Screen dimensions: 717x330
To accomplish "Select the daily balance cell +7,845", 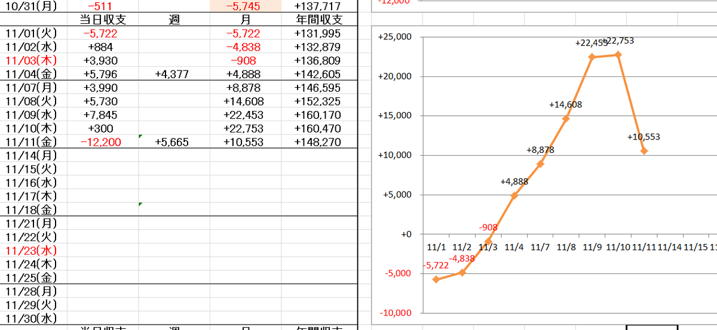I will [102, 115].
